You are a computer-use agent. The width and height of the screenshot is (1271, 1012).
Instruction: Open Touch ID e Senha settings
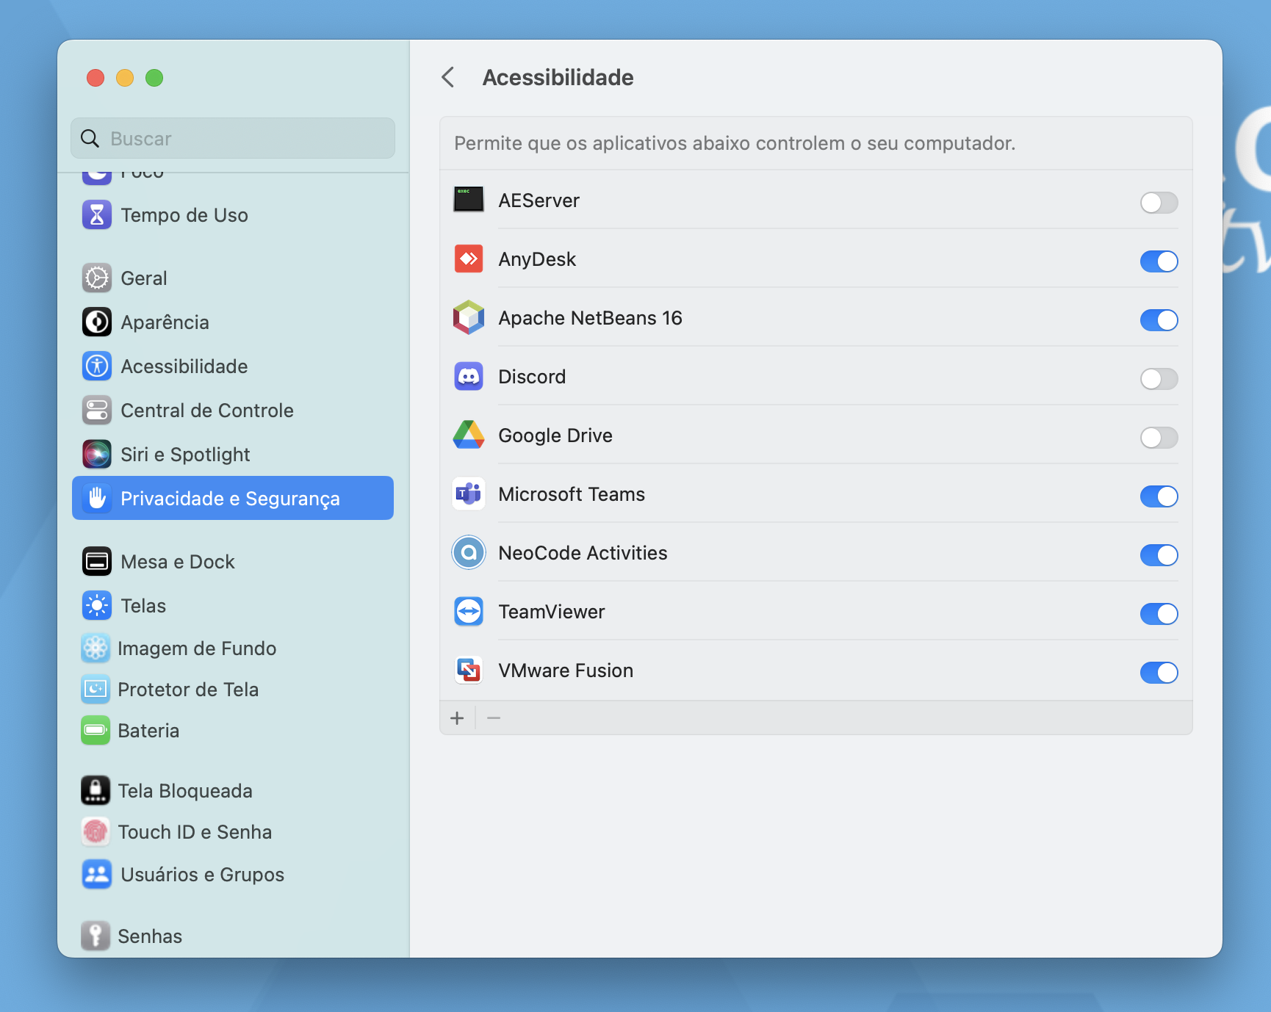[233, 831]
